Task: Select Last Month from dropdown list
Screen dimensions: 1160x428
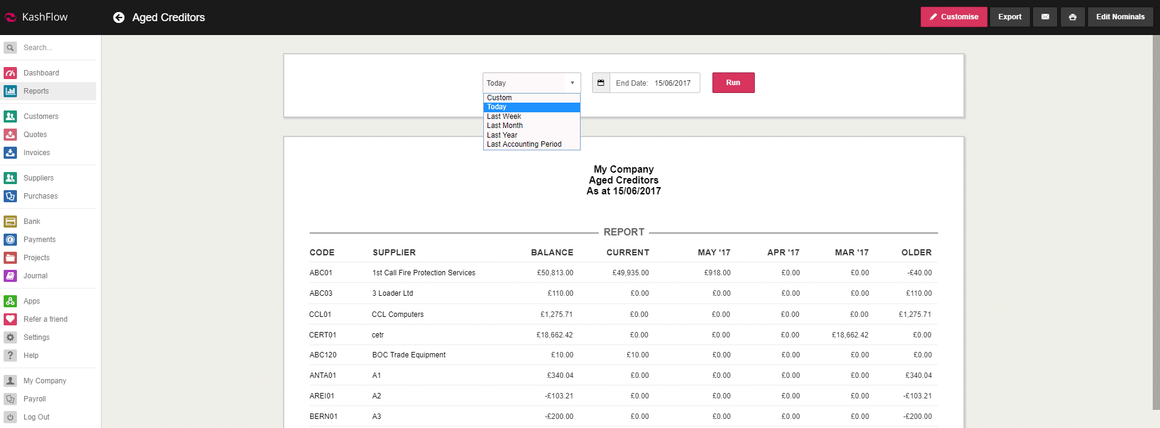Action: tap(505, 126)
